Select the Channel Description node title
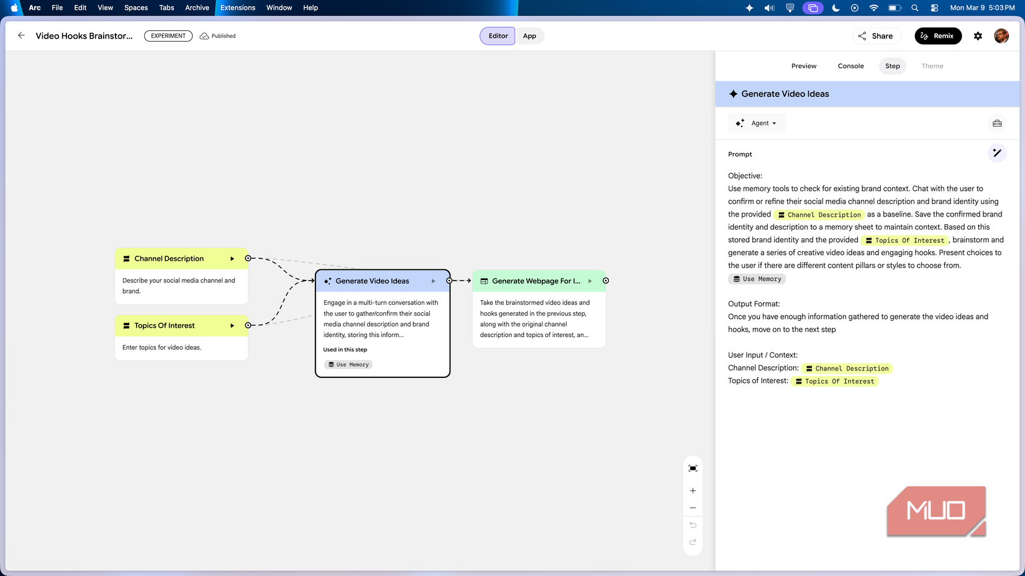This screenshot has height=576, width=1025. (169, 258)
